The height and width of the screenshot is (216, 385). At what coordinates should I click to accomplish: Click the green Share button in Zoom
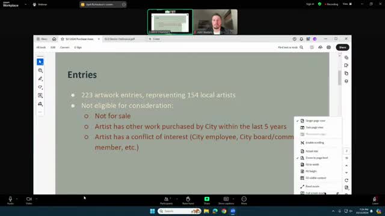coord(207,200)
